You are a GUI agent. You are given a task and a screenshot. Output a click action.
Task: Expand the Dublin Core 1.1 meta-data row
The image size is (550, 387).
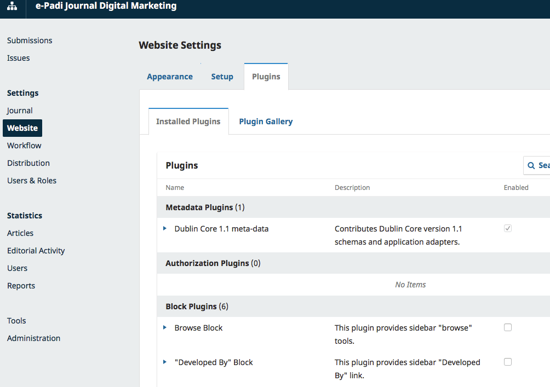165,228
